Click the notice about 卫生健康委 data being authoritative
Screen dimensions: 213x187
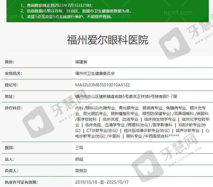click(x=76, y=11)
